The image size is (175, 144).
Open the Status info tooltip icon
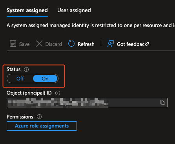point(26,69)
